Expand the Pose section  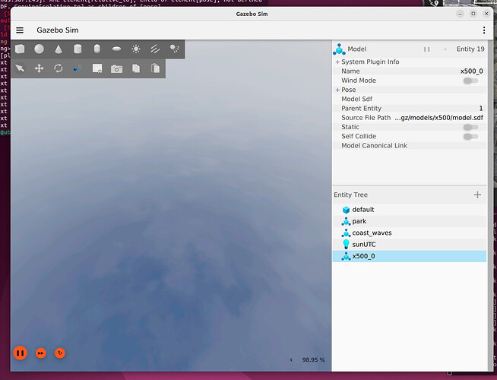[x=337, y=90]
